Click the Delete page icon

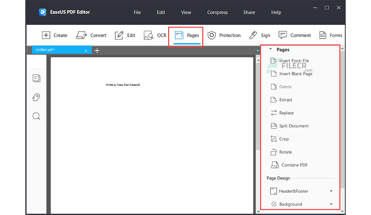(273, 87)
